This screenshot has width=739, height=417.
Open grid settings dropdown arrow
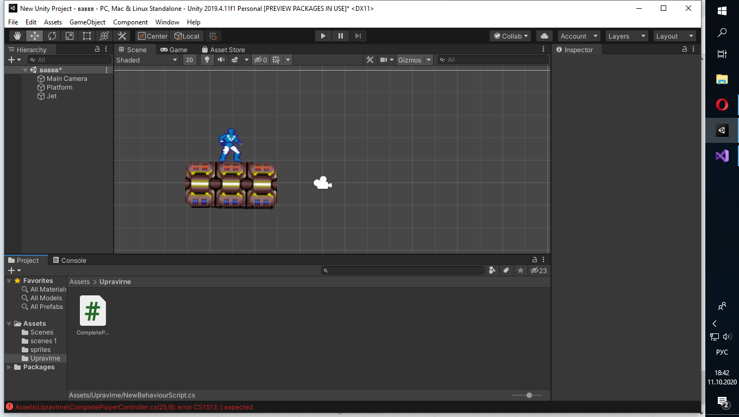click(x=288, y=60)
